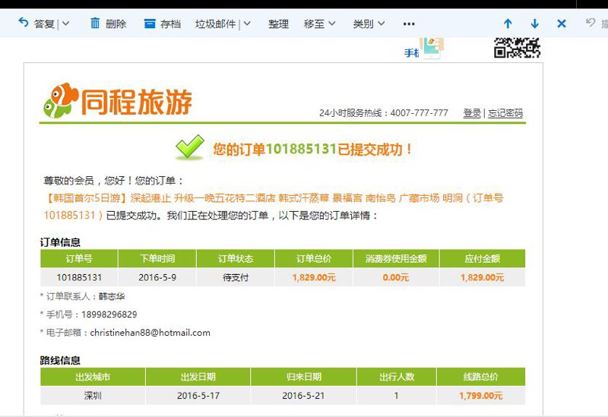Go to previous message up arrow
Screen dimensions: 608x417
pyautogui.click(x=508, y=24)
